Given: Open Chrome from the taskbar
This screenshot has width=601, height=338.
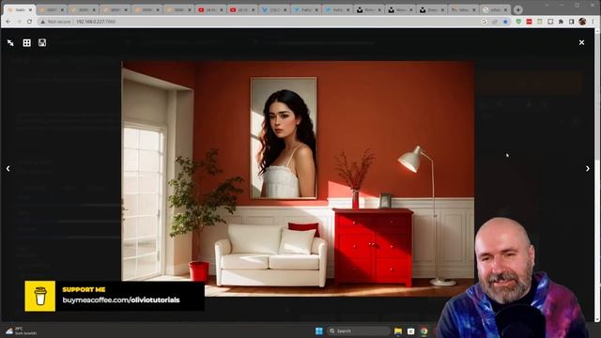Looking at the screenshot, I should pos(424,331).
